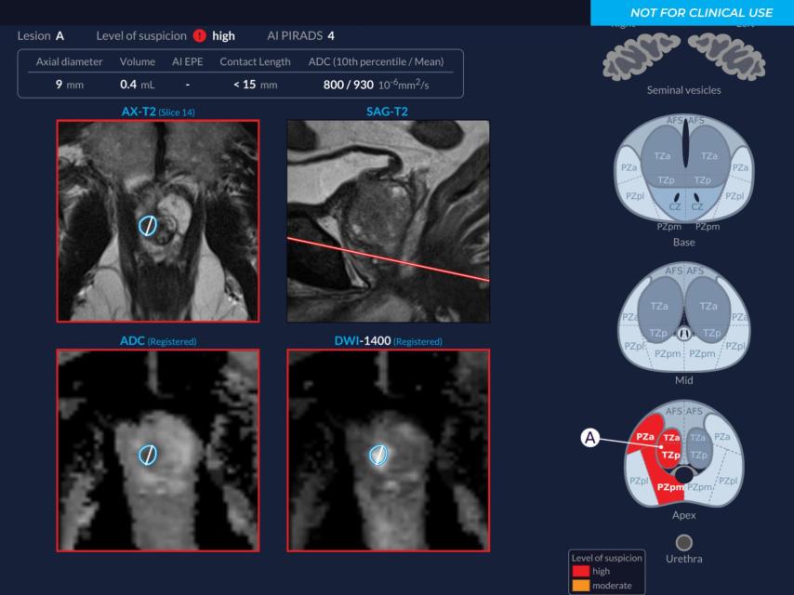Click the lesion contour ellipse on the AX-T2 image
The height and width of the screenshot is (595, 794).
149,223
